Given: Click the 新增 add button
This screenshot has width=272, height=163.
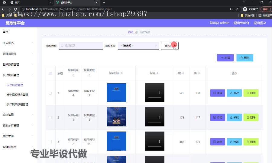Looking at the screenshot, I should [225, 58].
